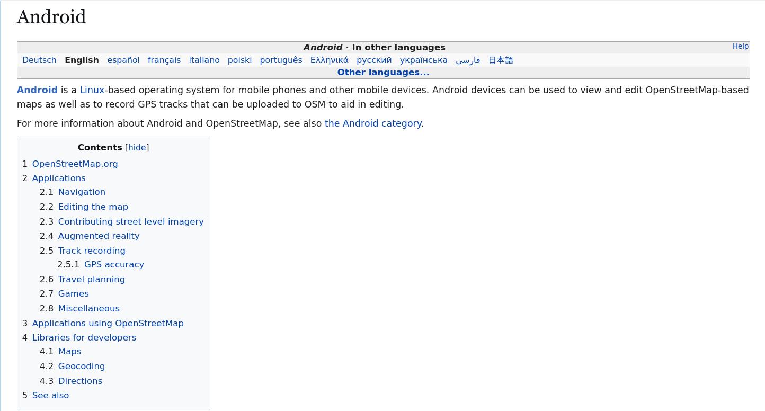Click the bold English language label
The image size is (765, 411).
click(82, 60)
